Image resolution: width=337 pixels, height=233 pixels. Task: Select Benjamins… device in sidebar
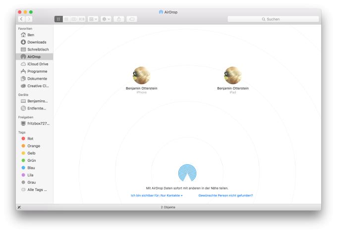[34, 101]
